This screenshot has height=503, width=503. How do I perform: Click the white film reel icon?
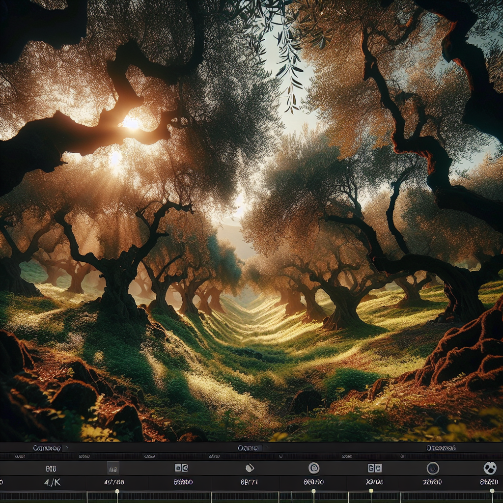490,468
